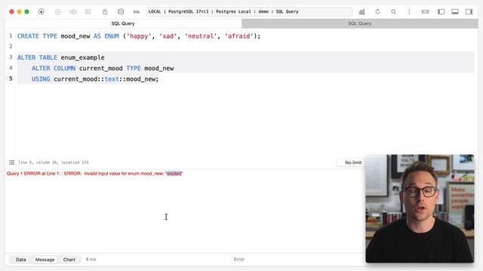Image resolution: width=483 pixels, height=271 pixels.
Task: Switch to the second grey SQL Query tab
Action: [360, 23]
